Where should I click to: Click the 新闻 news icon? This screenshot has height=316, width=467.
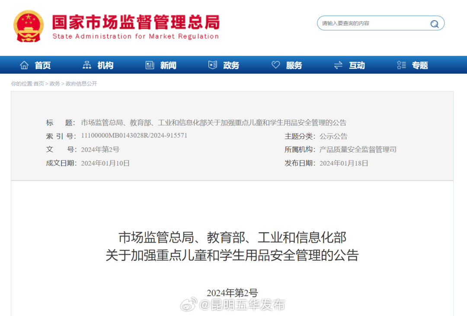[149, 64]
